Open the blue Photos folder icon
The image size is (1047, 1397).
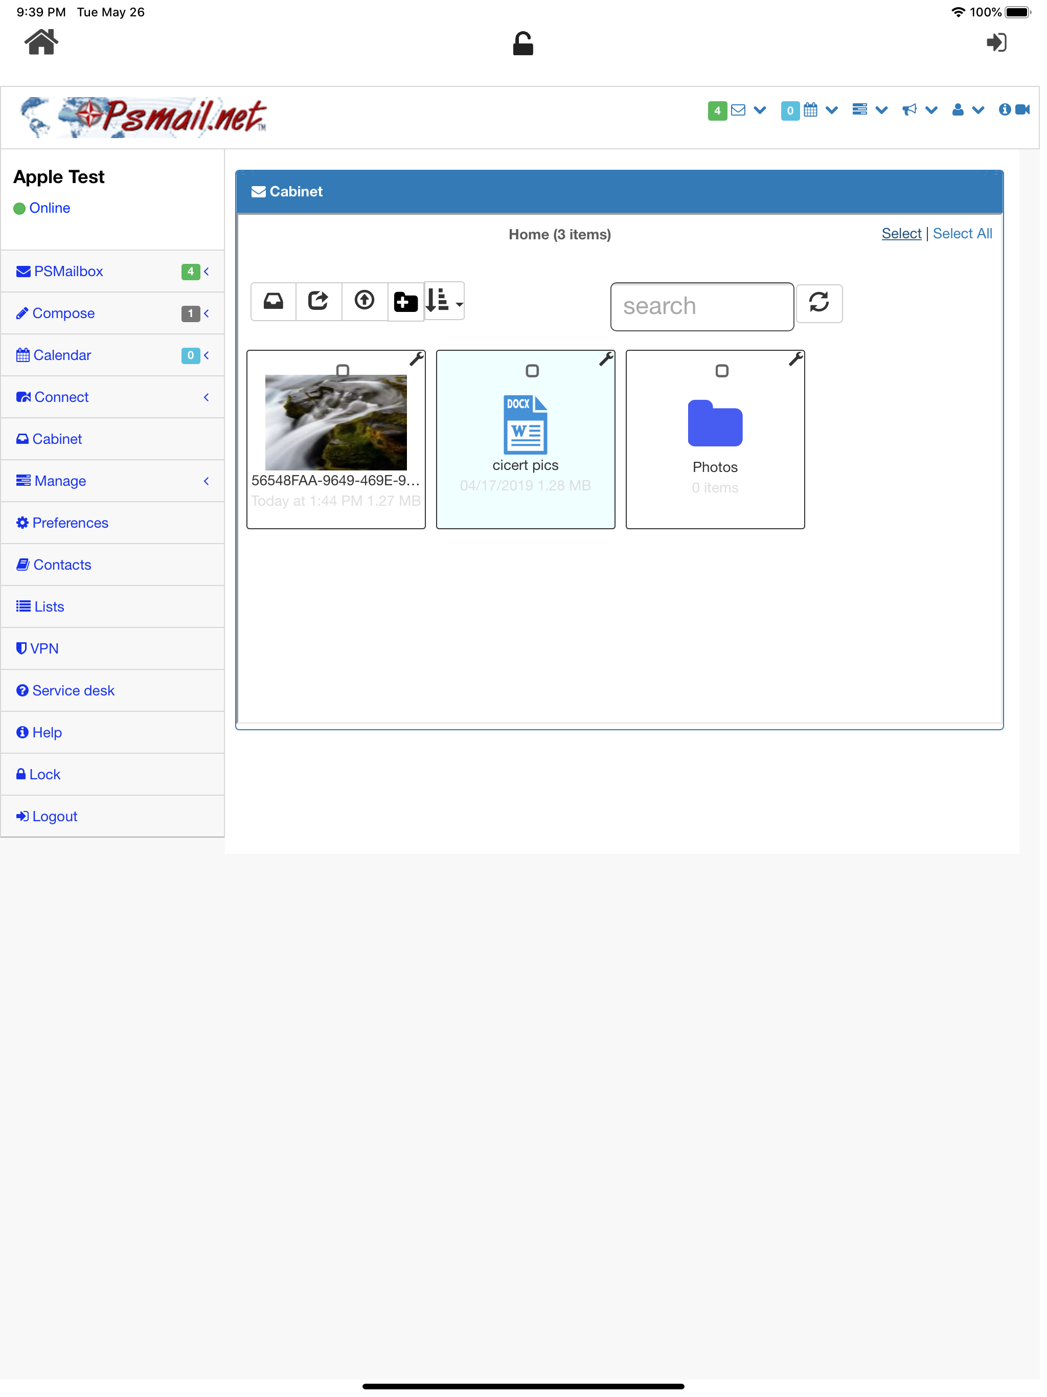[715, 423]
